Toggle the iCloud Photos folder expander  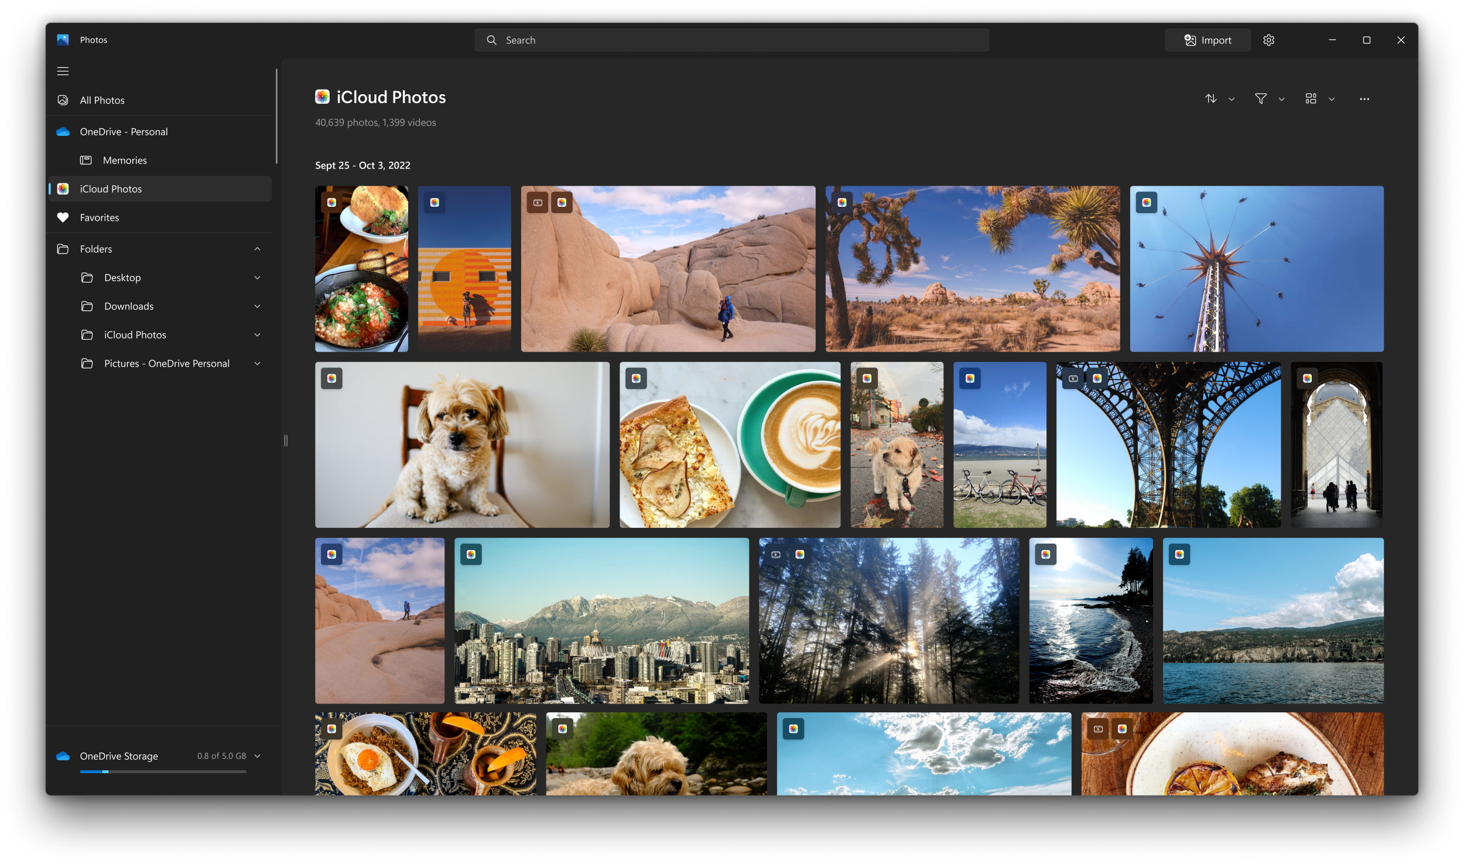(x=258, y=334)
